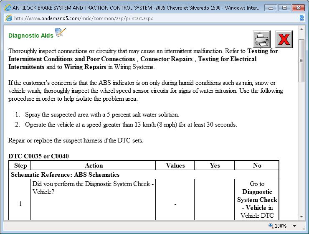Screen dimensions: 309x234
Task: Open the Connector Repairs link
Action: [x=166, y=59]
